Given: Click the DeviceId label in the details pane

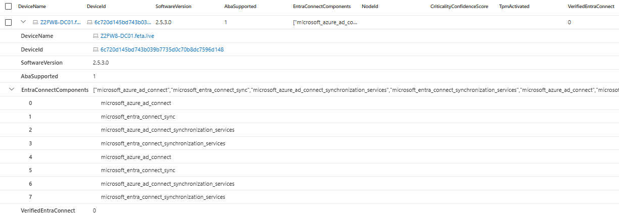Looking at the screenshot, I should pos(32,50).
